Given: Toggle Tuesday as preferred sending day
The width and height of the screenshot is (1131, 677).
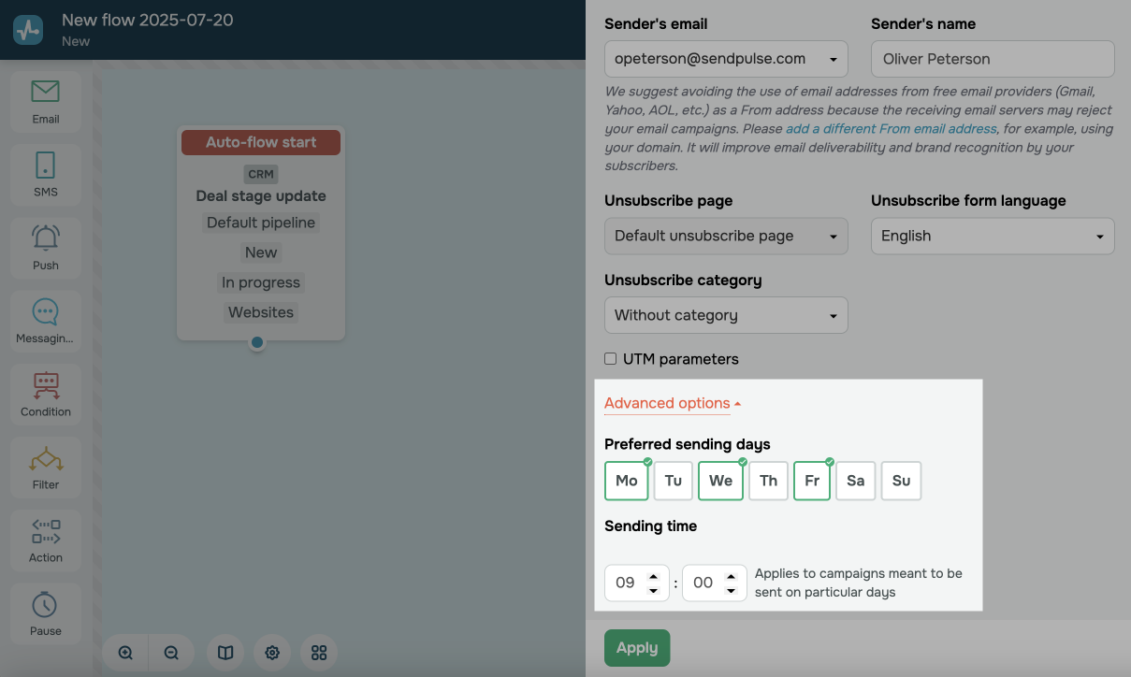Looking at the screenshot, I should [674, 481].
